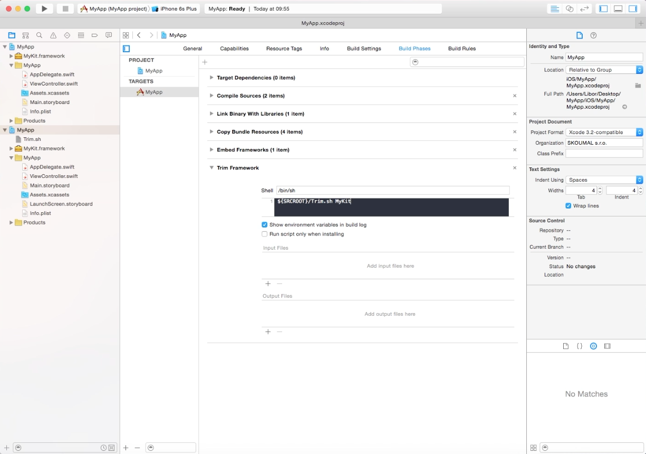Add an output file with plus
This screenshot has height=454, width=646.
[268, 332]
